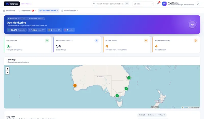Screen dimensions: 204x119
Task: Expand the Administration menu
Action: click(70, 11)
